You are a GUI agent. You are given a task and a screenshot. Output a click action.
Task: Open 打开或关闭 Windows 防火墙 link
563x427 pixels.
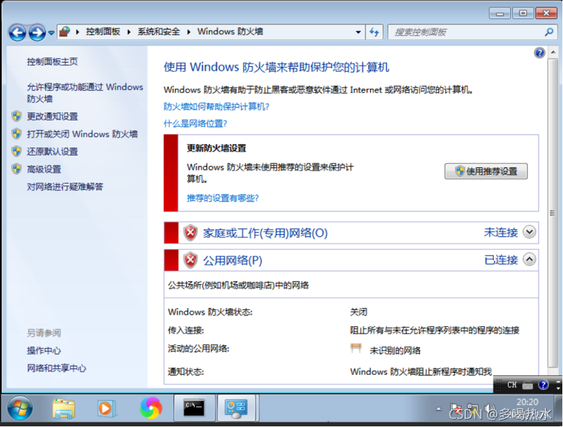(x=82, y=134)
